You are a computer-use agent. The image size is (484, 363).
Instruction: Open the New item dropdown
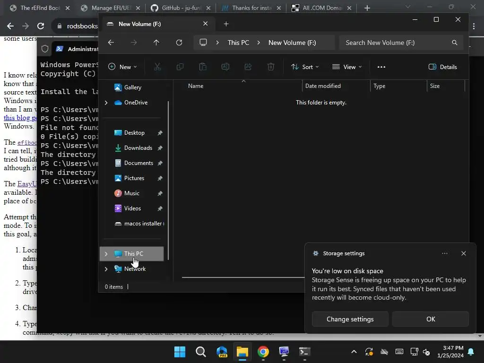pos(122,67)
